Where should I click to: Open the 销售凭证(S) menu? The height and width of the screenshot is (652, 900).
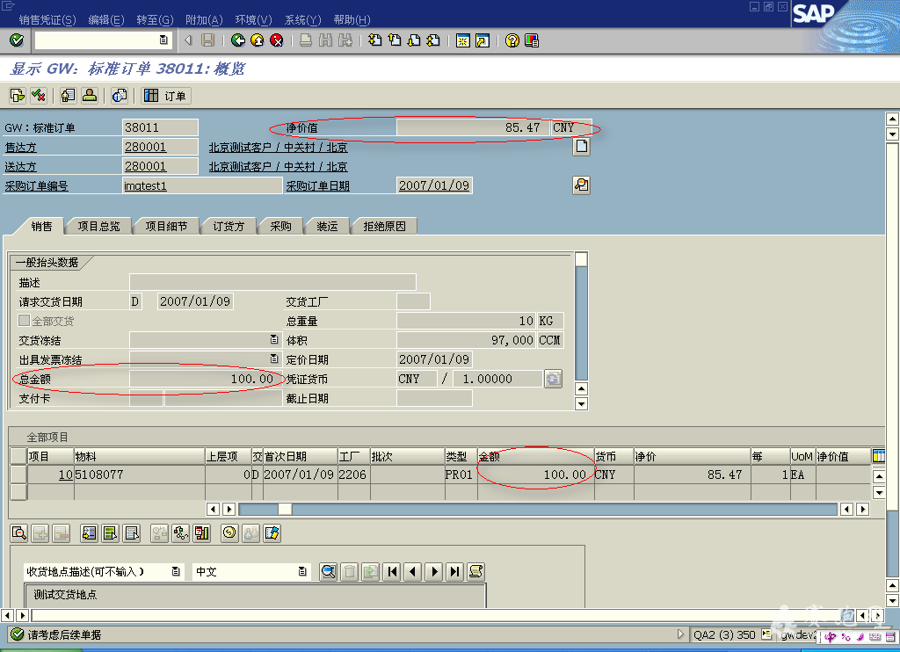click(47, 20)
